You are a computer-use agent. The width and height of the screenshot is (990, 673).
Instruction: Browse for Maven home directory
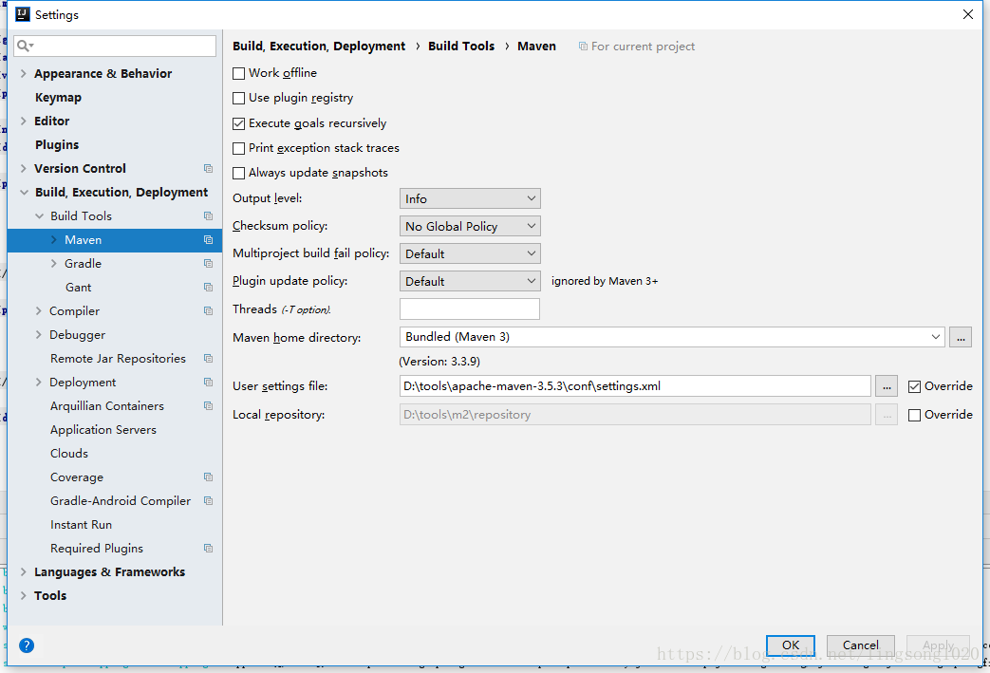pos(961,337)
